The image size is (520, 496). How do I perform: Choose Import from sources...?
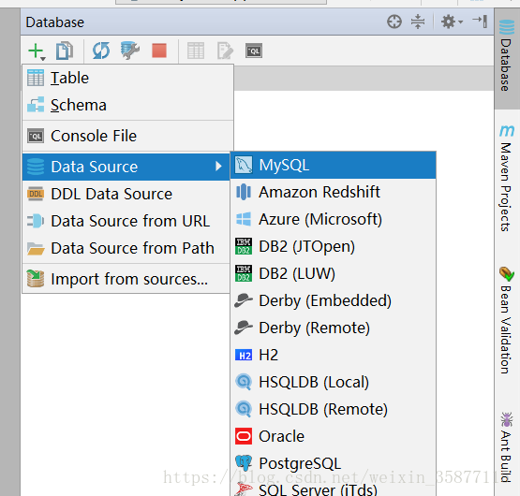(x=126, y=279)
